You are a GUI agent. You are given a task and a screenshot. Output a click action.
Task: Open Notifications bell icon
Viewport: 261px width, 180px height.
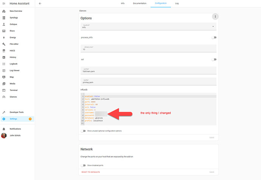pyautogui.click(x=4, y=129)
